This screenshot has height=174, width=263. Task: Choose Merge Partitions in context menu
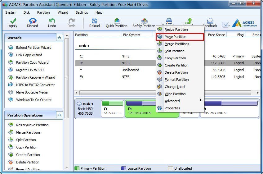click(180, 44)
